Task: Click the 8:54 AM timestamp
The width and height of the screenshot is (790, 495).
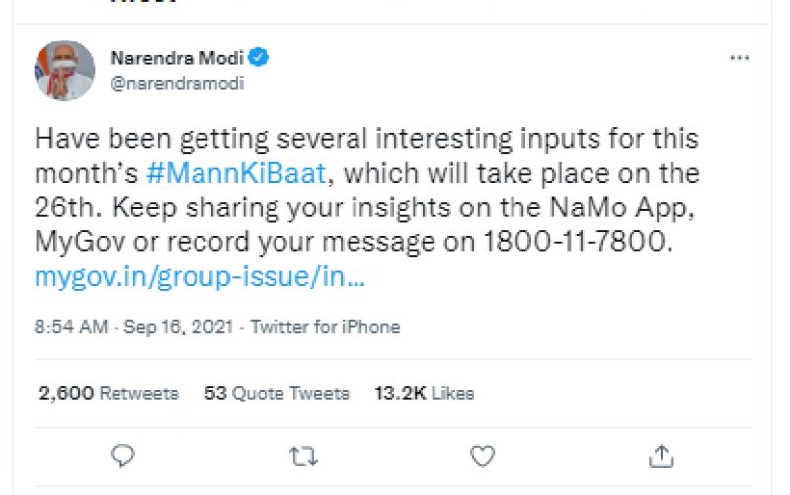Action: (x=69, y=327)
